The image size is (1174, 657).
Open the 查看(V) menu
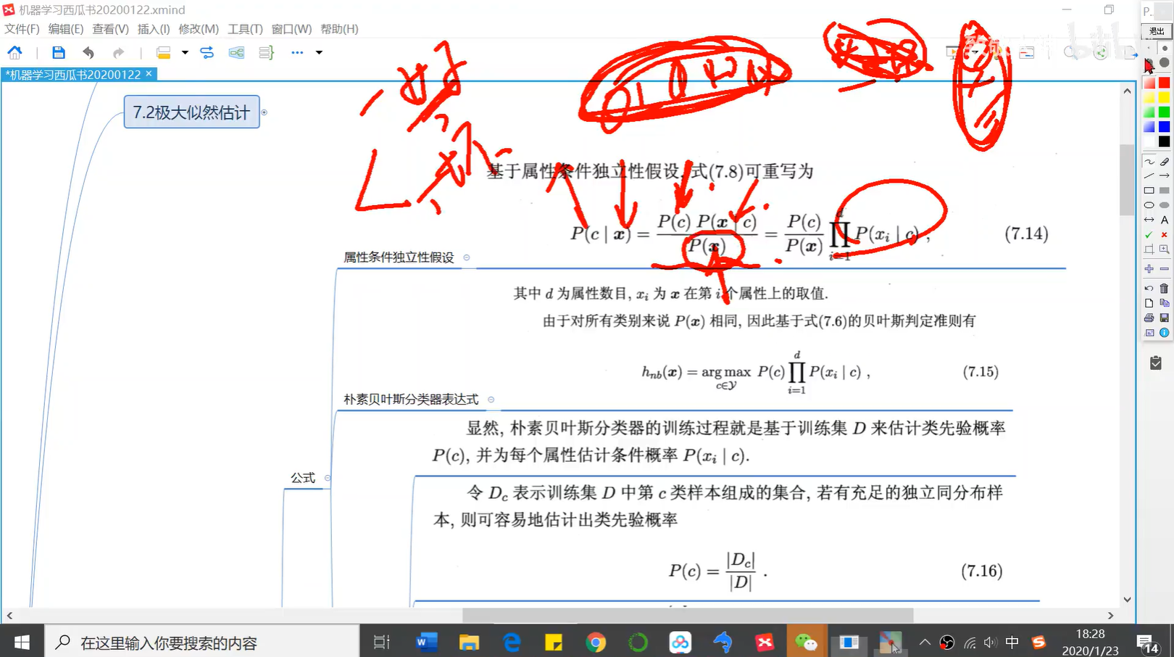110,29
